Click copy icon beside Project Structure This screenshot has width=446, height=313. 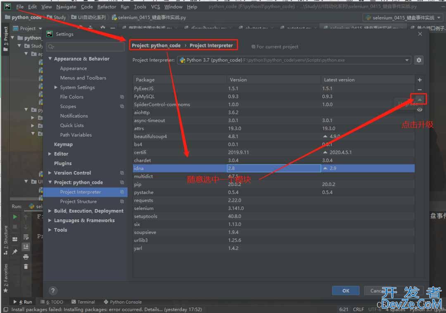coord(122,202)
